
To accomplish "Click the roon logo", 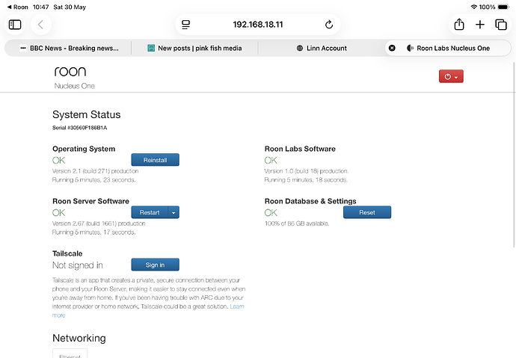I will tap(70, 71).
